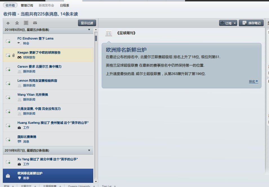Switch to 收件箱 tab
This screenshot has height=187, width=269.
(10, 5)
